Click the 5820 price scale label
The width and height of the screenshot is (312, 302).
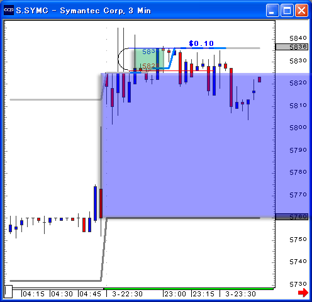(x=298, y=83)
